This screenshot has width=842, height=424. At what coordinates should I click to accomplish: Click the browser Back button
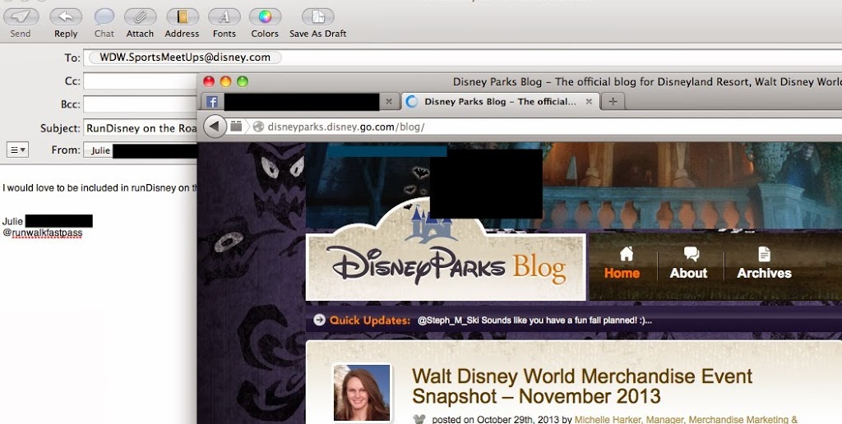tap(215, 127)
